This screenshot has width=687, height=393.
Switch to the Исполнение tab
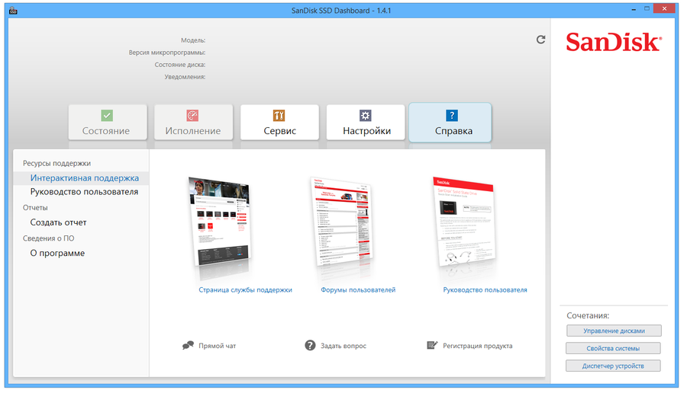[x=193, y=122]
